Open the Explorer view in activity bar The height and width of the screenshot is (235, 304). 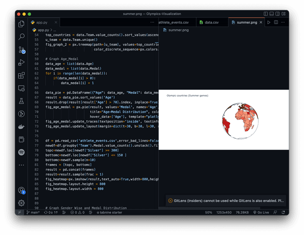21,24
